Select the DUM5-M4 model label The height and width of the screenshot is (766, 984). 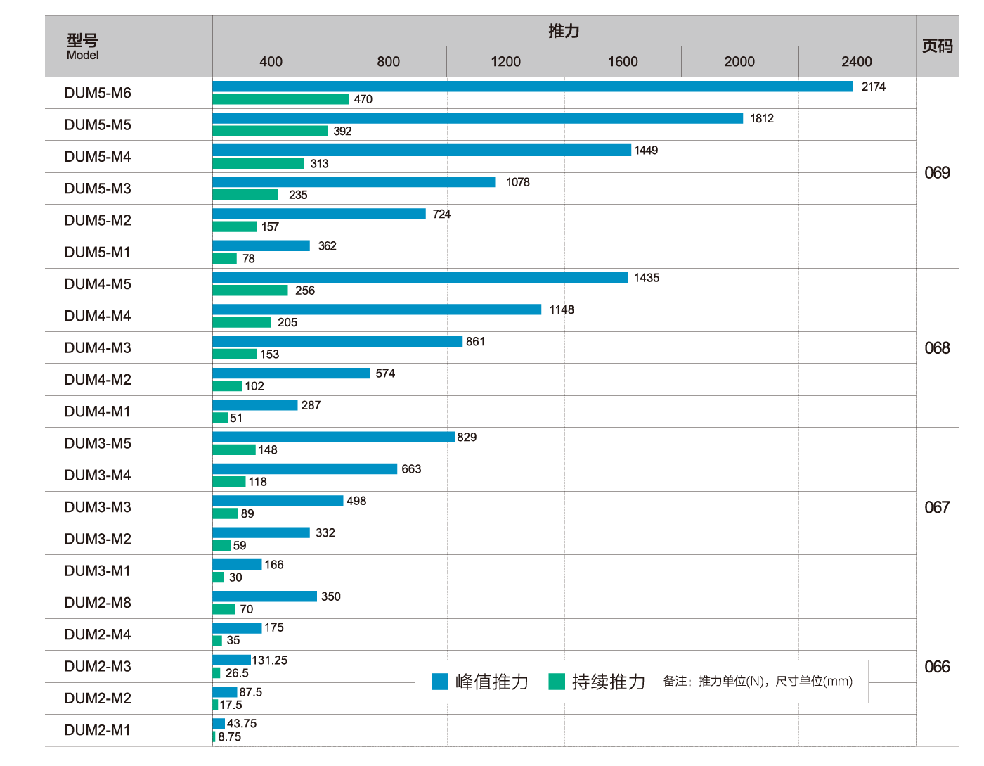[98, 157]
